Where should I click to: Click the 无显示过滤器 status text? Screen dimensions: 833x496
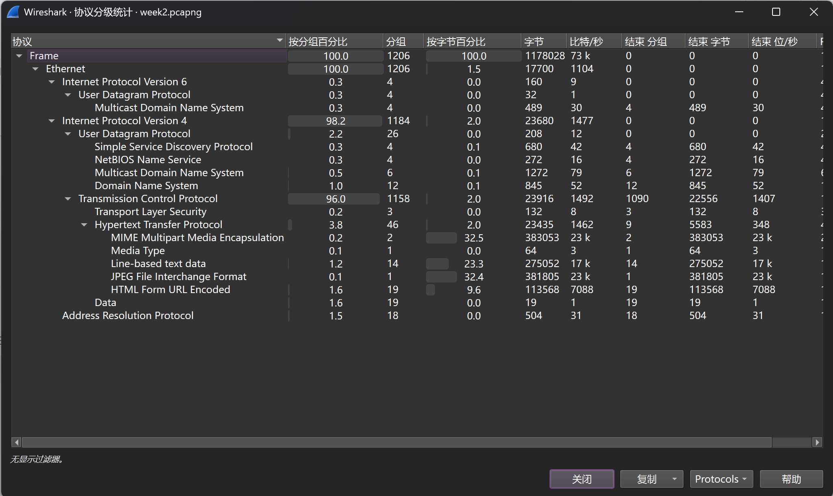(37, 459)
